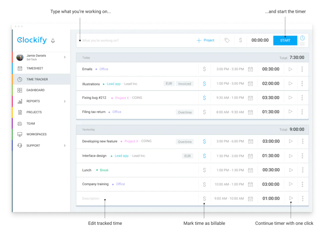Open more options for the Emails entry

(302, 69)
